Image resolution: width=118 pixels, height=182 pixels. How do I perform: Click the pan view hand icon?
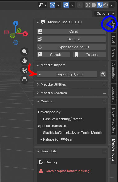click(x=24, y=61)
